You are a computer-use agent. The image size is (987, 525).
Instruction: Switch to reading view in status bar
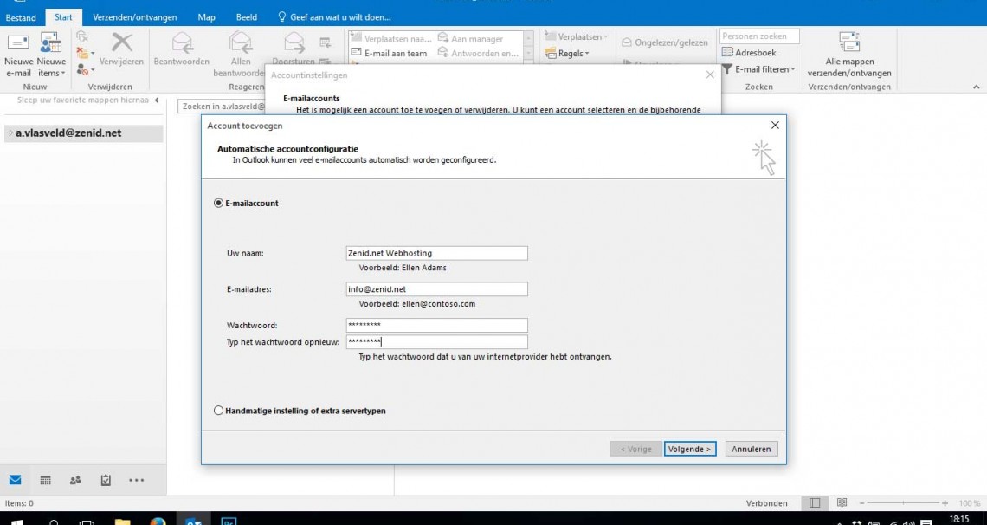point(842,503)
